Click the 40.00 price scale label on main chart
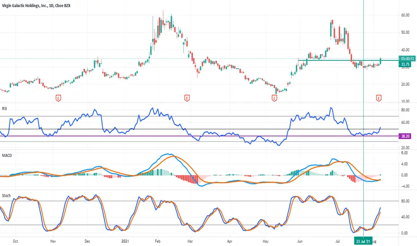The width and height of the screenshot is (417, 246). [x=405, y=50]
